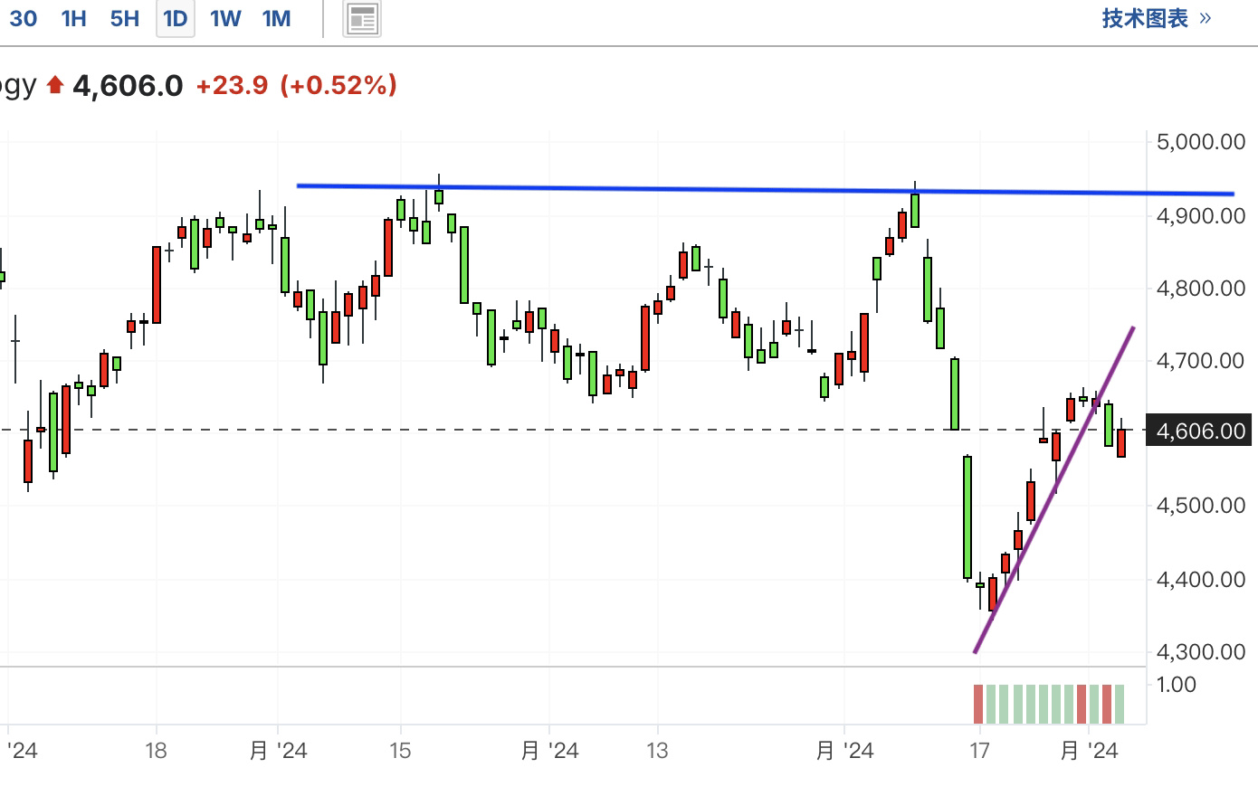Select the 30-minute timeframe tab
This screenshot has width=1258, height=796.
point(24,18)
